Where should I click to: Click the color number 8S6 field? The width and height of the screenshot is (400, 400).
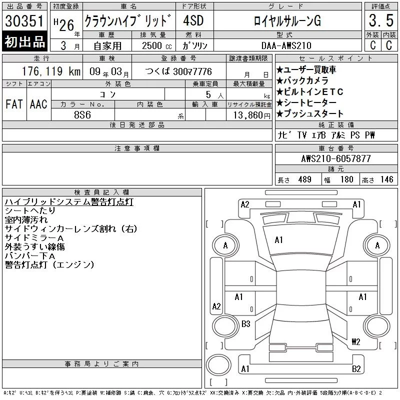pos(82,115)
